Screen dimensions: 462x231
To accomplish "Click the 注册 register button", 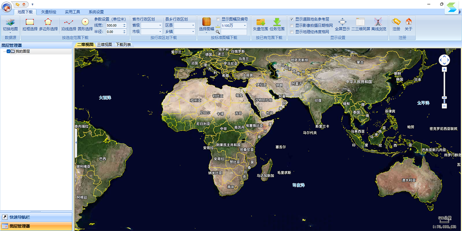I will click(x=396, y=24).
